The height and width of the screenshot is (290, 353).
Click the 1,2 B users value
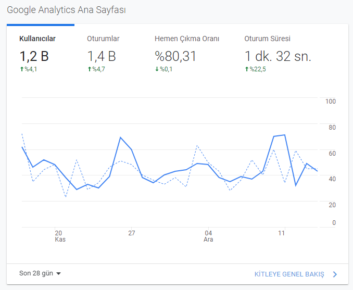click(34, 56)
